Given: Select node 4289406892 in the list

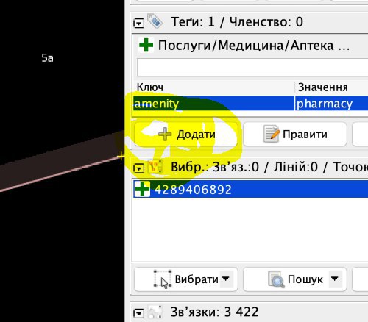Looking at the screenshot, I should click(250, 189).
